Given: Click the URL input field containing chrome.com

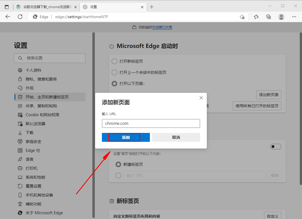Looking at the screenshot, I should tap(151, 123).
